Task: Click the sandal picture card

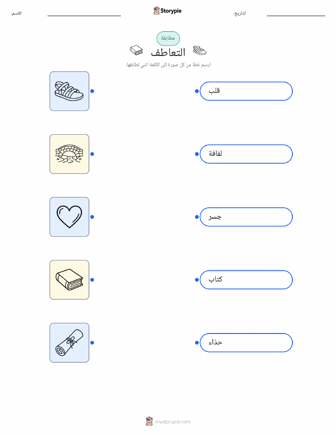Action: coord(69,91)
